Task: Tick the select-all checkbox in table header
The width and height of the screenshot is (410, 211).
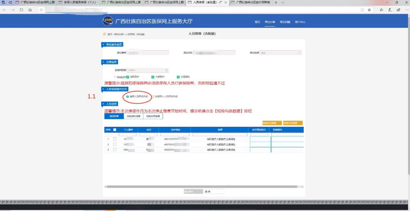Action: click(115, 130)
